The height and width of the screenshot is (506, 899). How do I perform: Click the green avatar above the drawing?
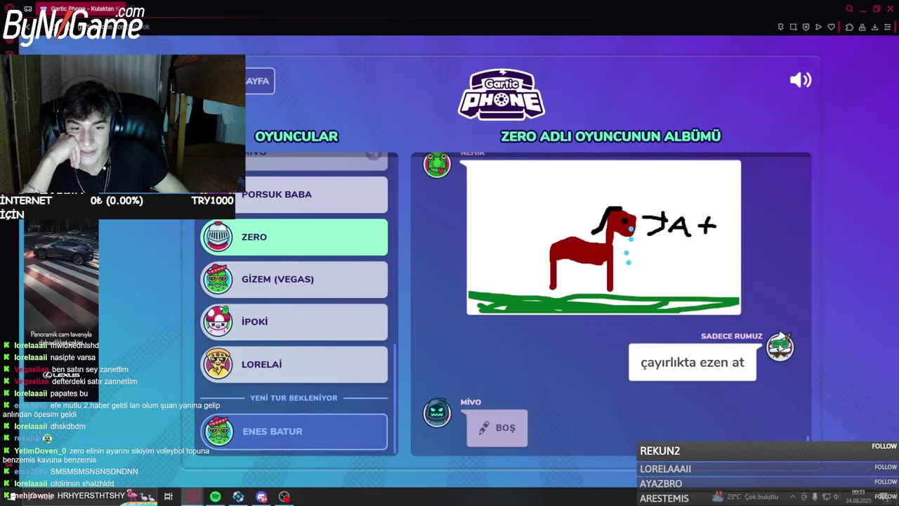pyautogui.click(x=437, y=165)
